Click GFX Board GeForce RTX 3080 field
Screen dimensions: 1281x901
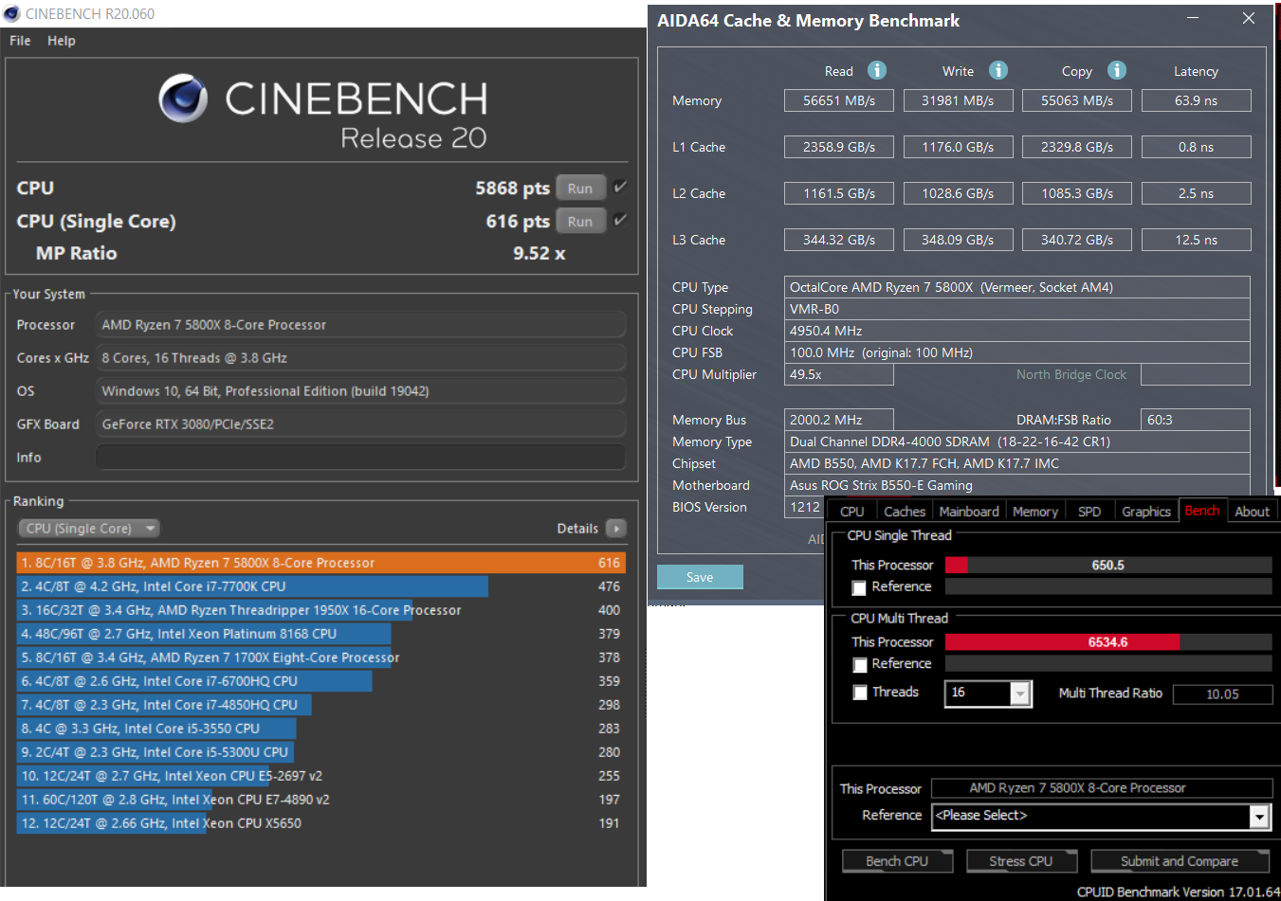pos(360,423)
